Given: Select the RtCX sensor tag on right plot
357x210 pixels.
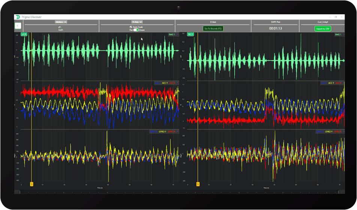Looking at the screenshot, I should coord(190,35).
